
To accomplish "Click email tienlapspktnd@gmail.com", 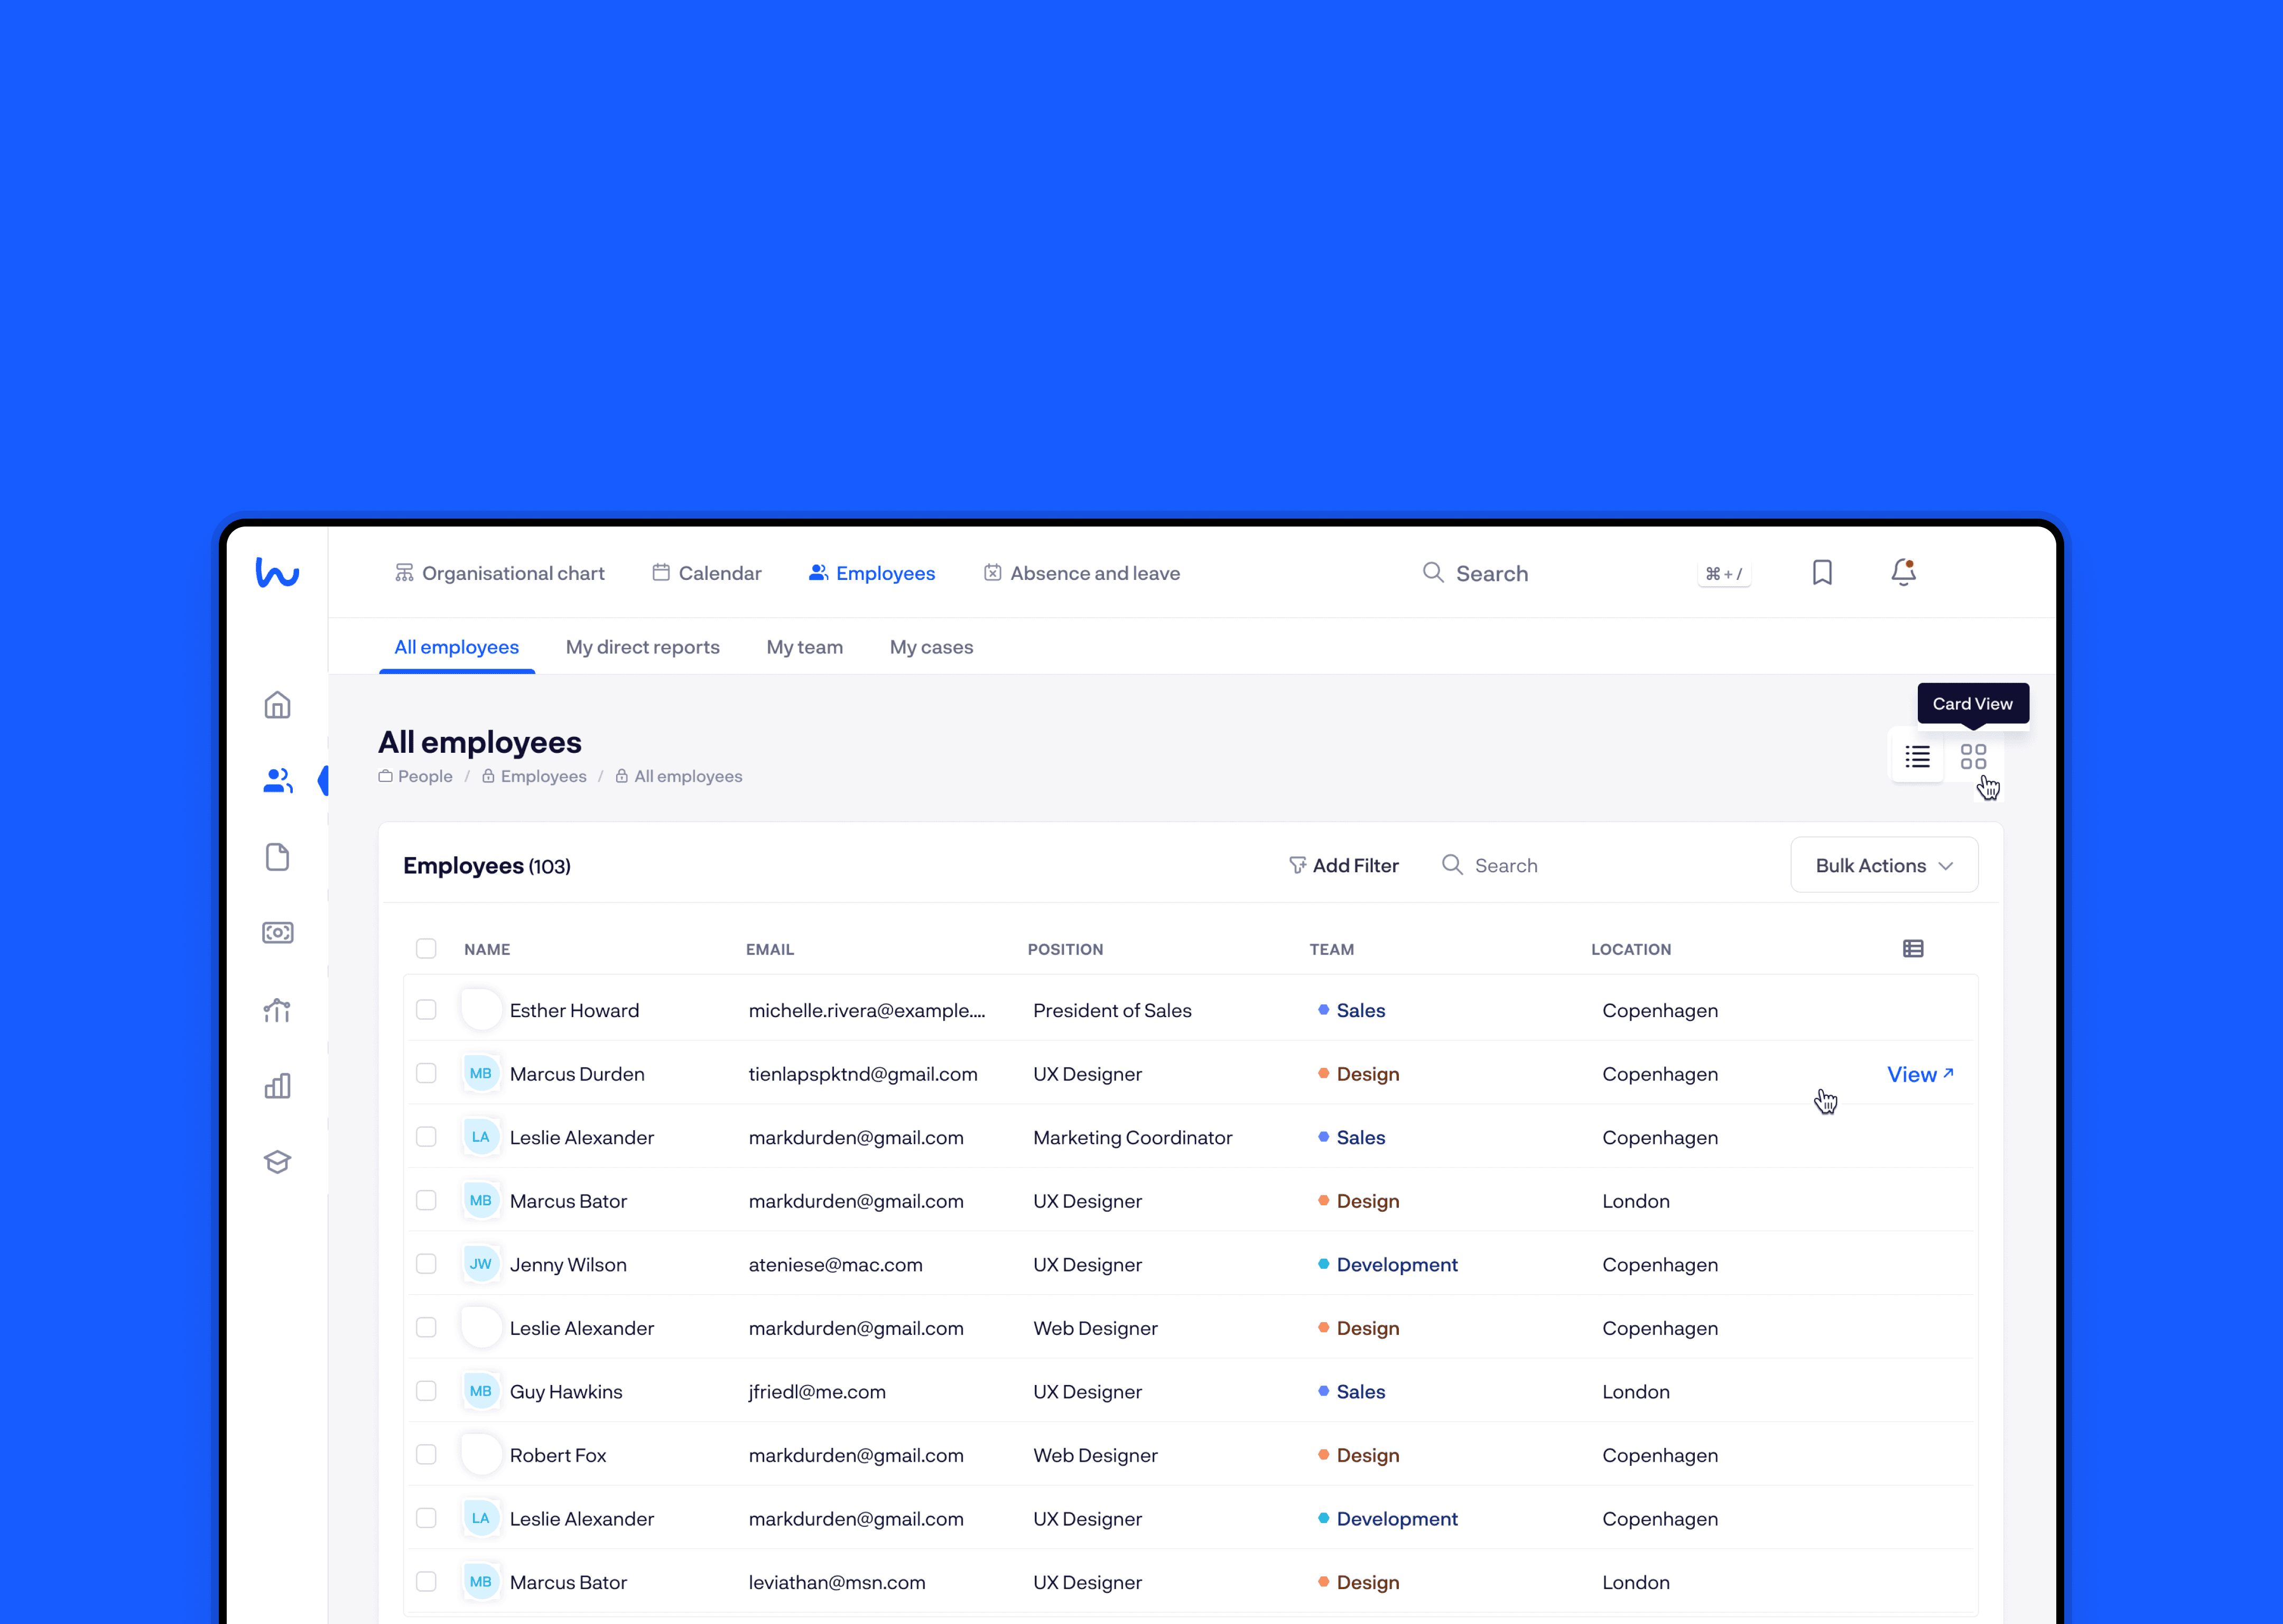I will coord(862,1074).
